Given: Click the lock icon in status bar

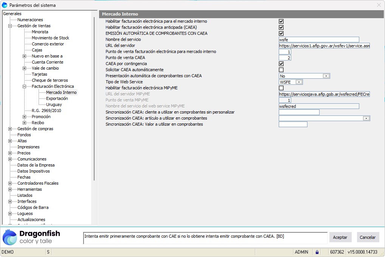Looking at the screenshot, I should 317,252.
